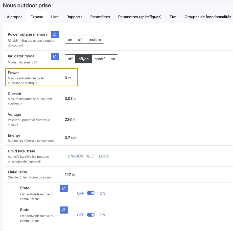Refresh the Indicator mode value
Viewport: 233px width, 231px height.
[55, 56]
